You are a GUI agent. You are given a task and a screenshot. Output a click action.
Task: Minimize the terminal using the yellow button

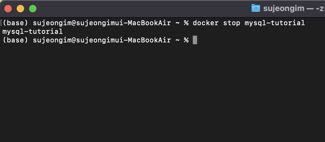pyautogui.click(x=20, y=9)
